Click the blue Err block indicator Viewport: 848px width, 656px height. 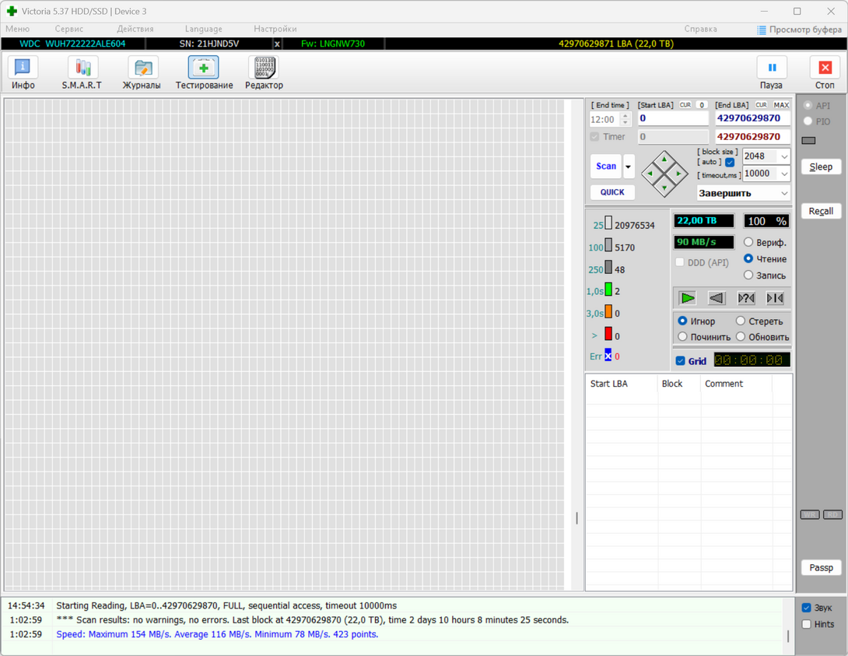pos(608,355)
